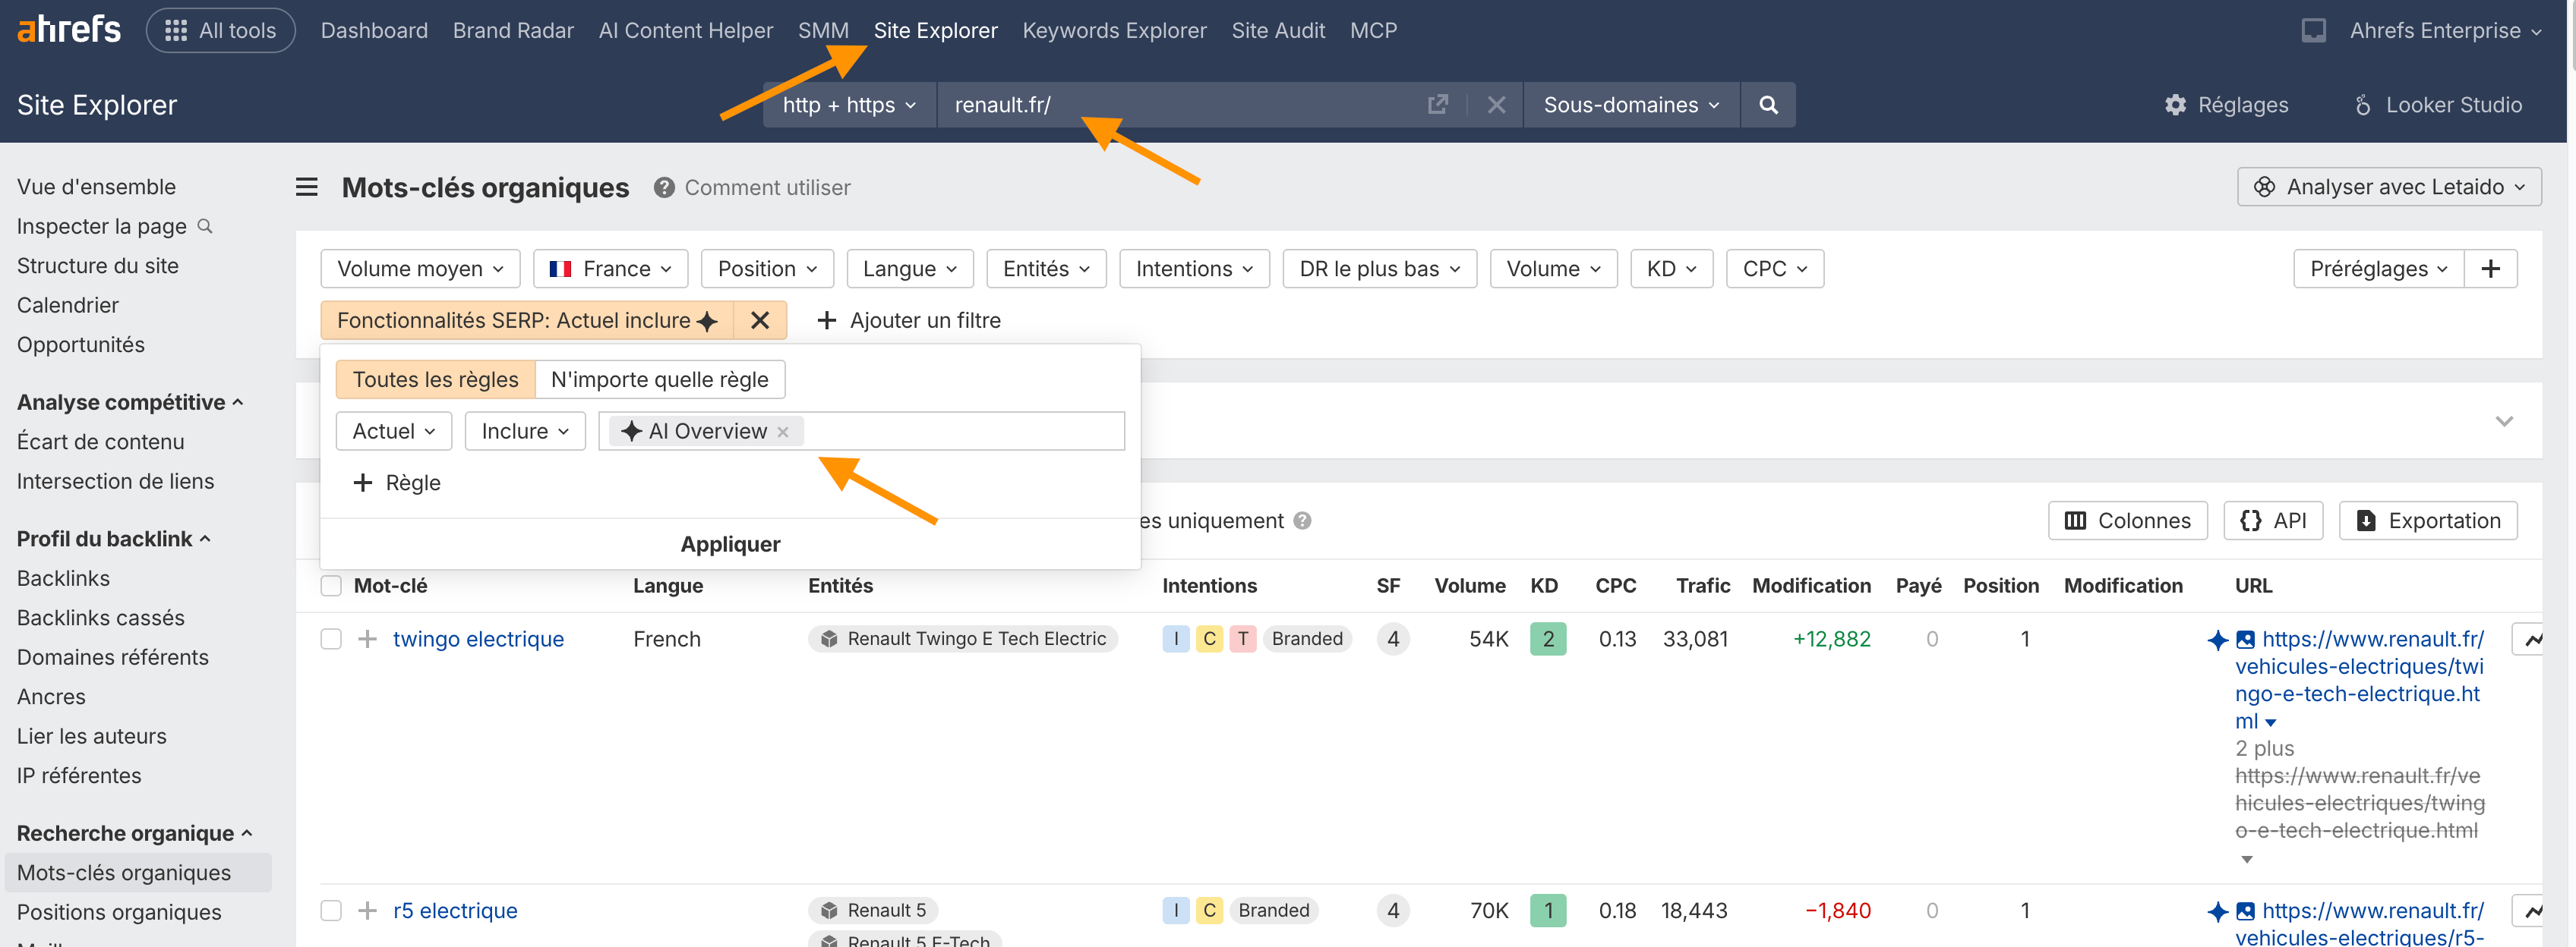Clear the URL field with the X icon
This screenshot has height=947, width=2576.
[1496, 105]
